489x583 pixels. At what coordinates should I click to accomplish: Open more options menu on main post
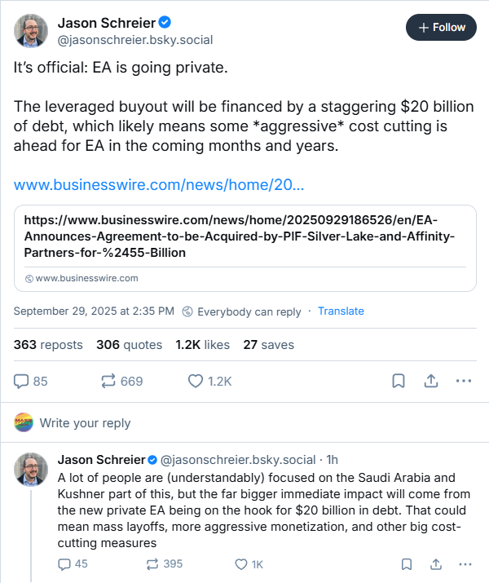[463, 381]
